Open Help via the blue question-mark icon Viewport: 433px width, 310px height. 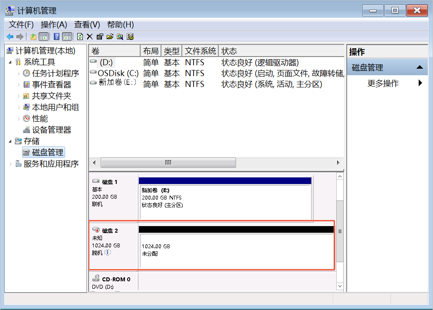(x=56, y=37)
